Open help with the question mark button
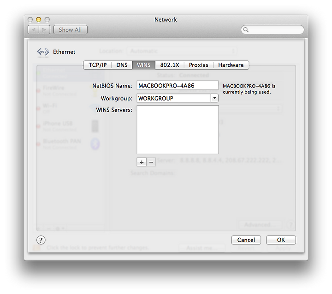The width and height of the screenshot is (332, 294). click(41, 240)
